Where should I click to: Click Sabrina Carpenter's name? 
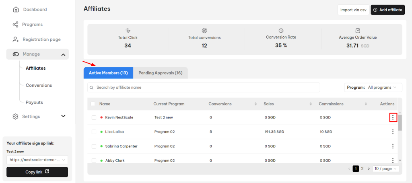[x=121, y=146]
